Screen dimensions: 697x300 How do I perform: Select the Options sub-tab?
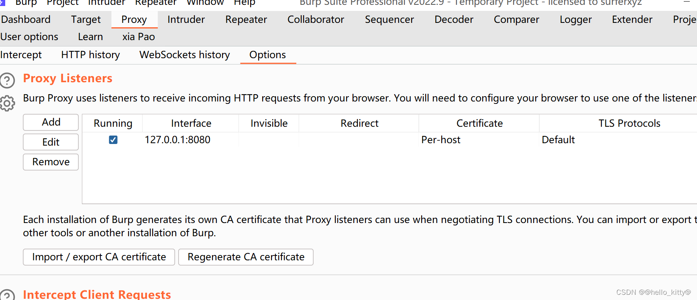(268, 55)
